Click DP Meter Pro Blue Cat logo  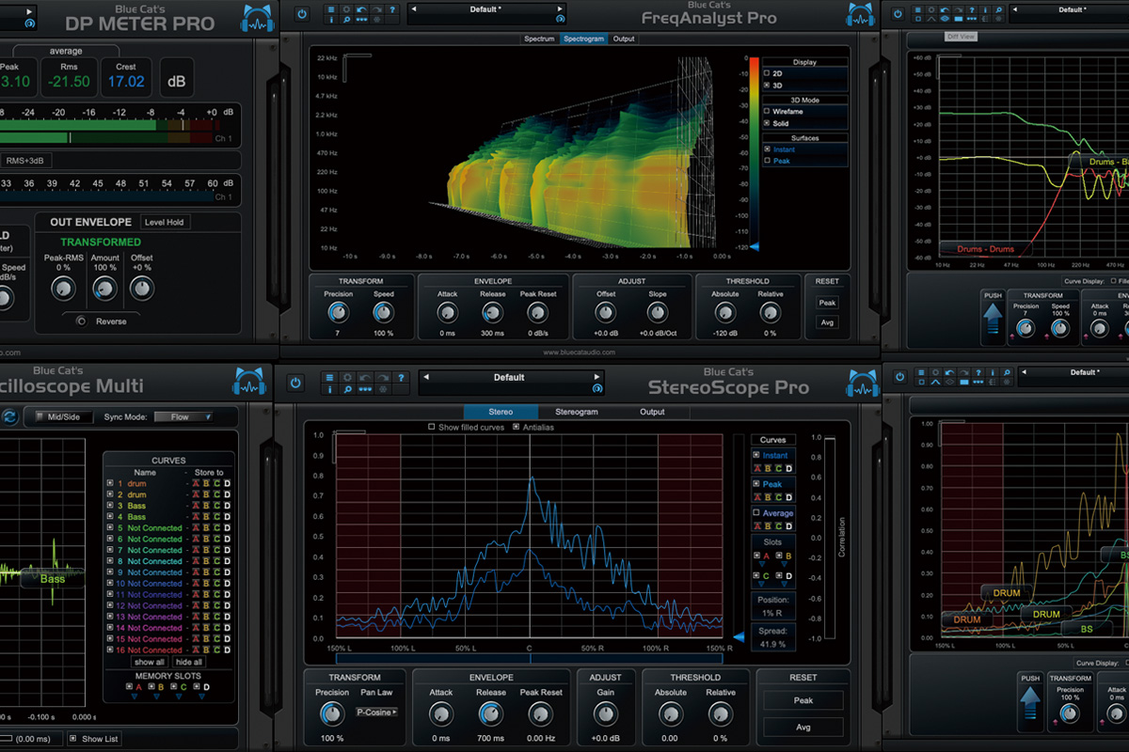(258, 19)
